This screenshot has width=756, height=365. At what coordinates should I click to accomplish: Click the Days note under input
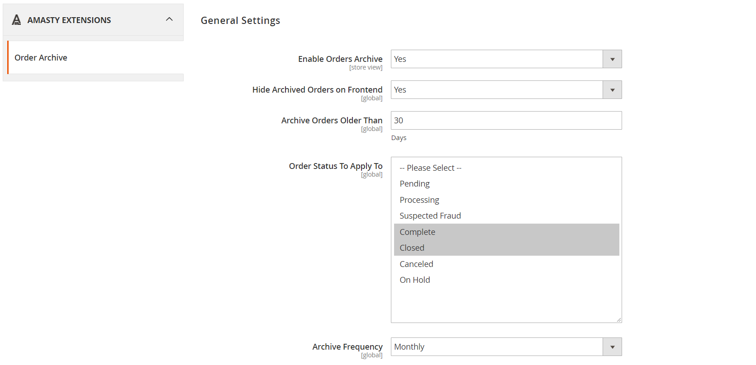399,138
